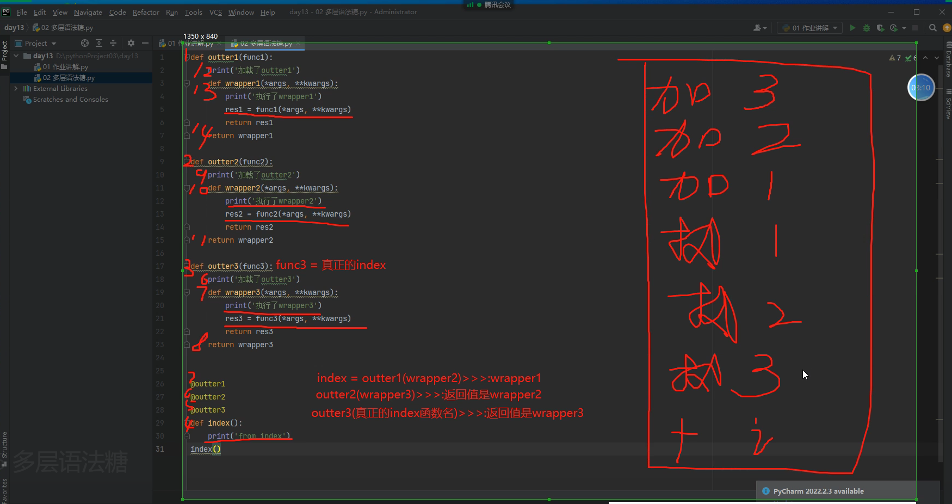Click the blue 03:10 recording timer circle
952x504 pixels.
tap(921, 88)
